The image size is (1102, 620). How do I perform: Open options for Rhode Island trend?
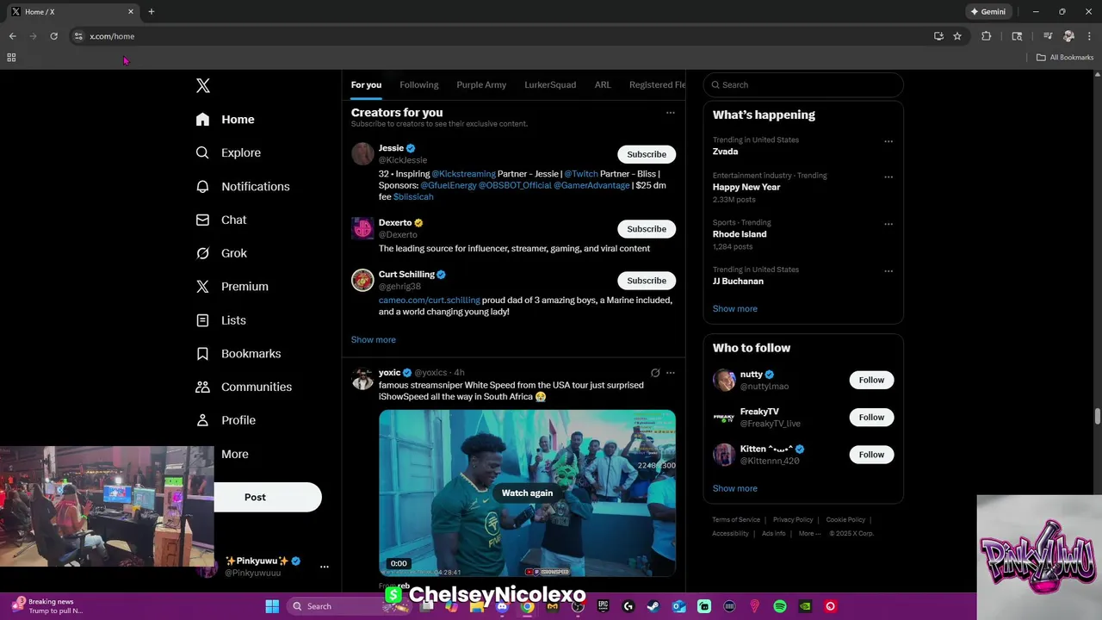point(888,224)
